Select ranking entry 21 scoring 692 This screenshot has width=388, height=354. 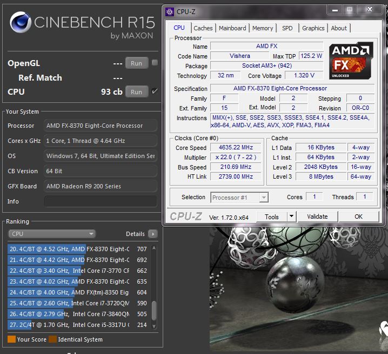[78, 260]
